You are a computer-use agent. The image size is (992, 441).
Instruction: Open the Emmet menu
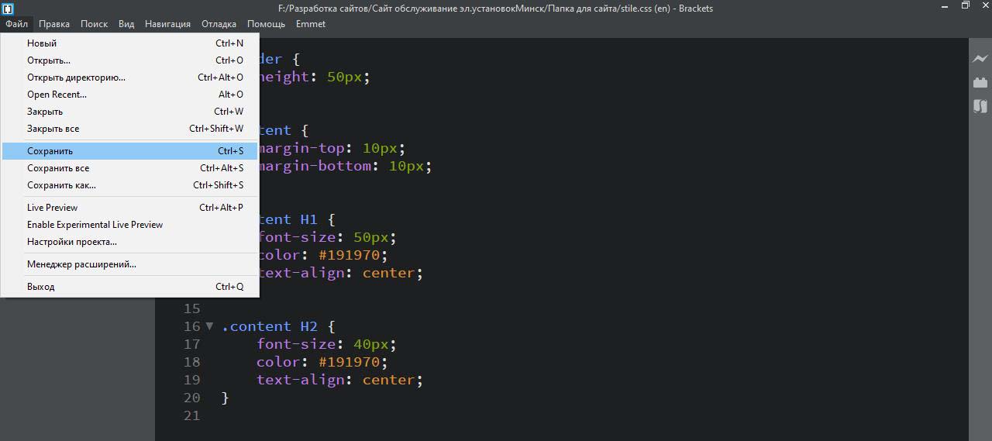tap(311, 24)
